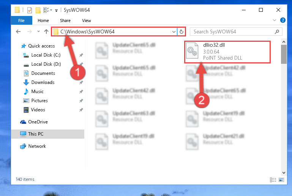Open the recent locations dropdown arrow
Screen dimensions: 292x196
point(38,31)
